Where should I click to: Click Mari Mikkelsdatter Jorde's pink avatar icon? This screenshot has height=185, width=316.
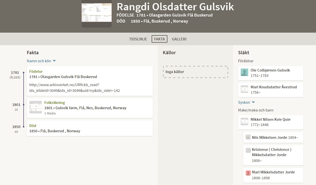click(248, 173)
